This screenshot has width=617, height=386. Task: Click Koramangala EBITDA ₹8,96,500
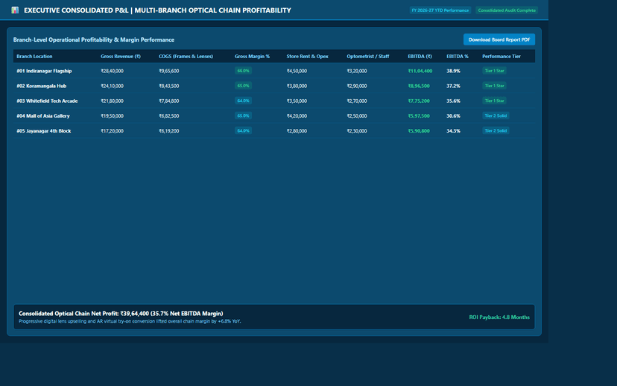click(419, 86)
